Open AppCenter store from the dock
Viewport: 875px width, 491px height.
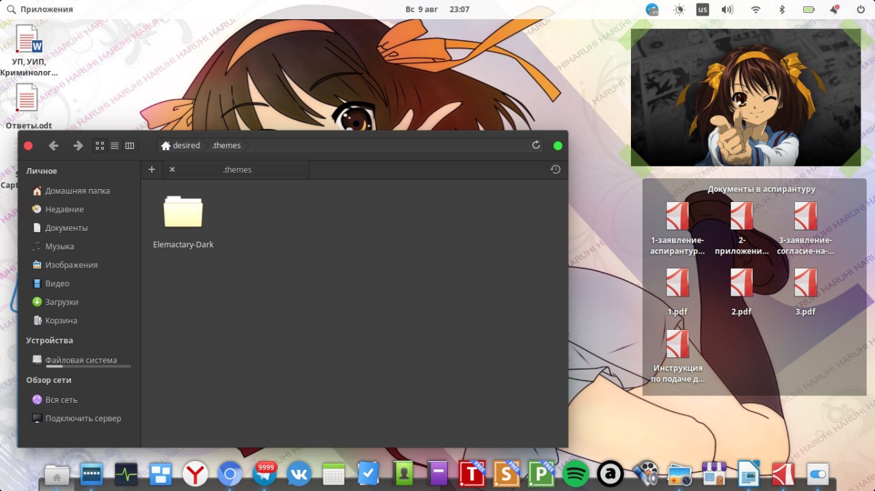pyautogui.click(x=714, y=474)
